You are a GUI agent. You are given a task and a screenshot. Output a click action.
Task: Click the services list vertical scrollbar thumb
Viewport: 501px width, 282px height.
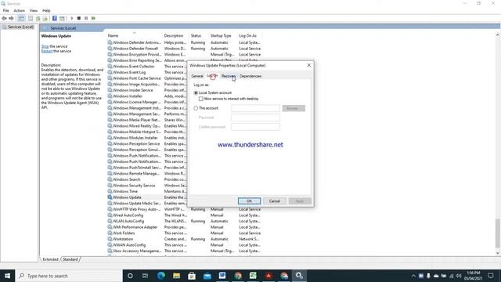(498, 233)
